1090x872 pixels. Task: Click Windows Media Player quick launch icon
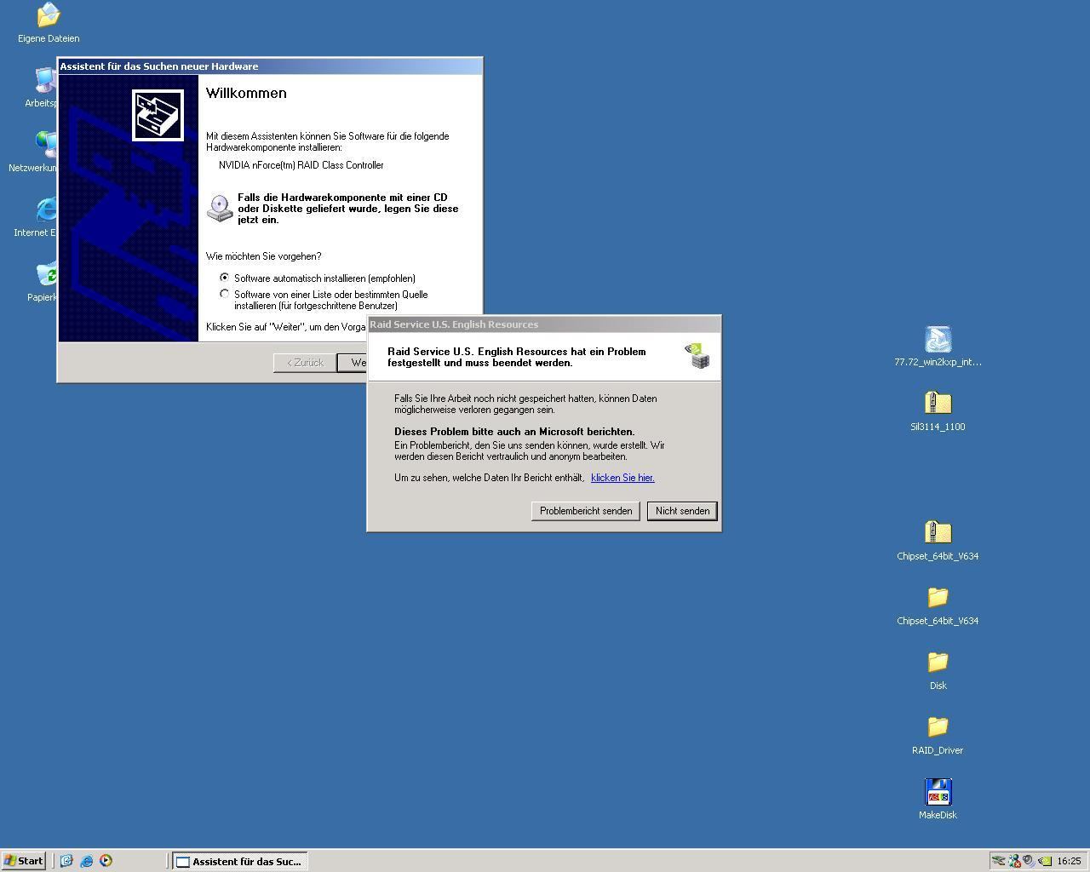(x=106, y=861)
